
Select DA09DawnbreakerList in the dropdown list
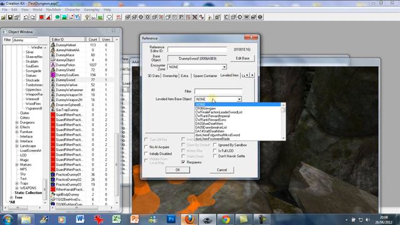coord(211,127)
